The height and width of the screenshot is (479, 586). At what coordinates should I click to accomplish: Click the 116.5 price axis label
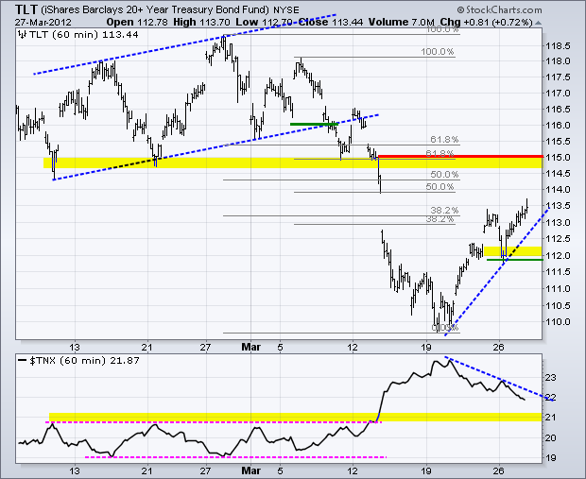558,110
